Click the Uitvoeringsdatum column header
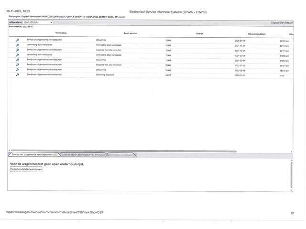Viewport: 306px width, 229px height. tap(258, 34)
